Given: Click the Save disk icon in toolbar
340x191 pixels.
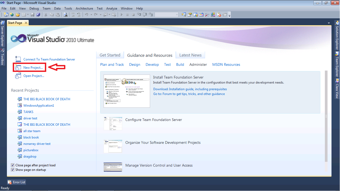Looking at the screenshot, I should tap(32, 15).
